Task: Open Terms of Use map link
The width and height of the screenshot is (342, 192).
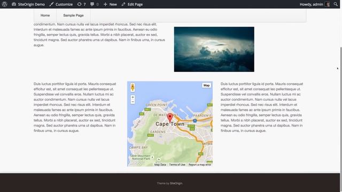Action: (x=177, y=165)
